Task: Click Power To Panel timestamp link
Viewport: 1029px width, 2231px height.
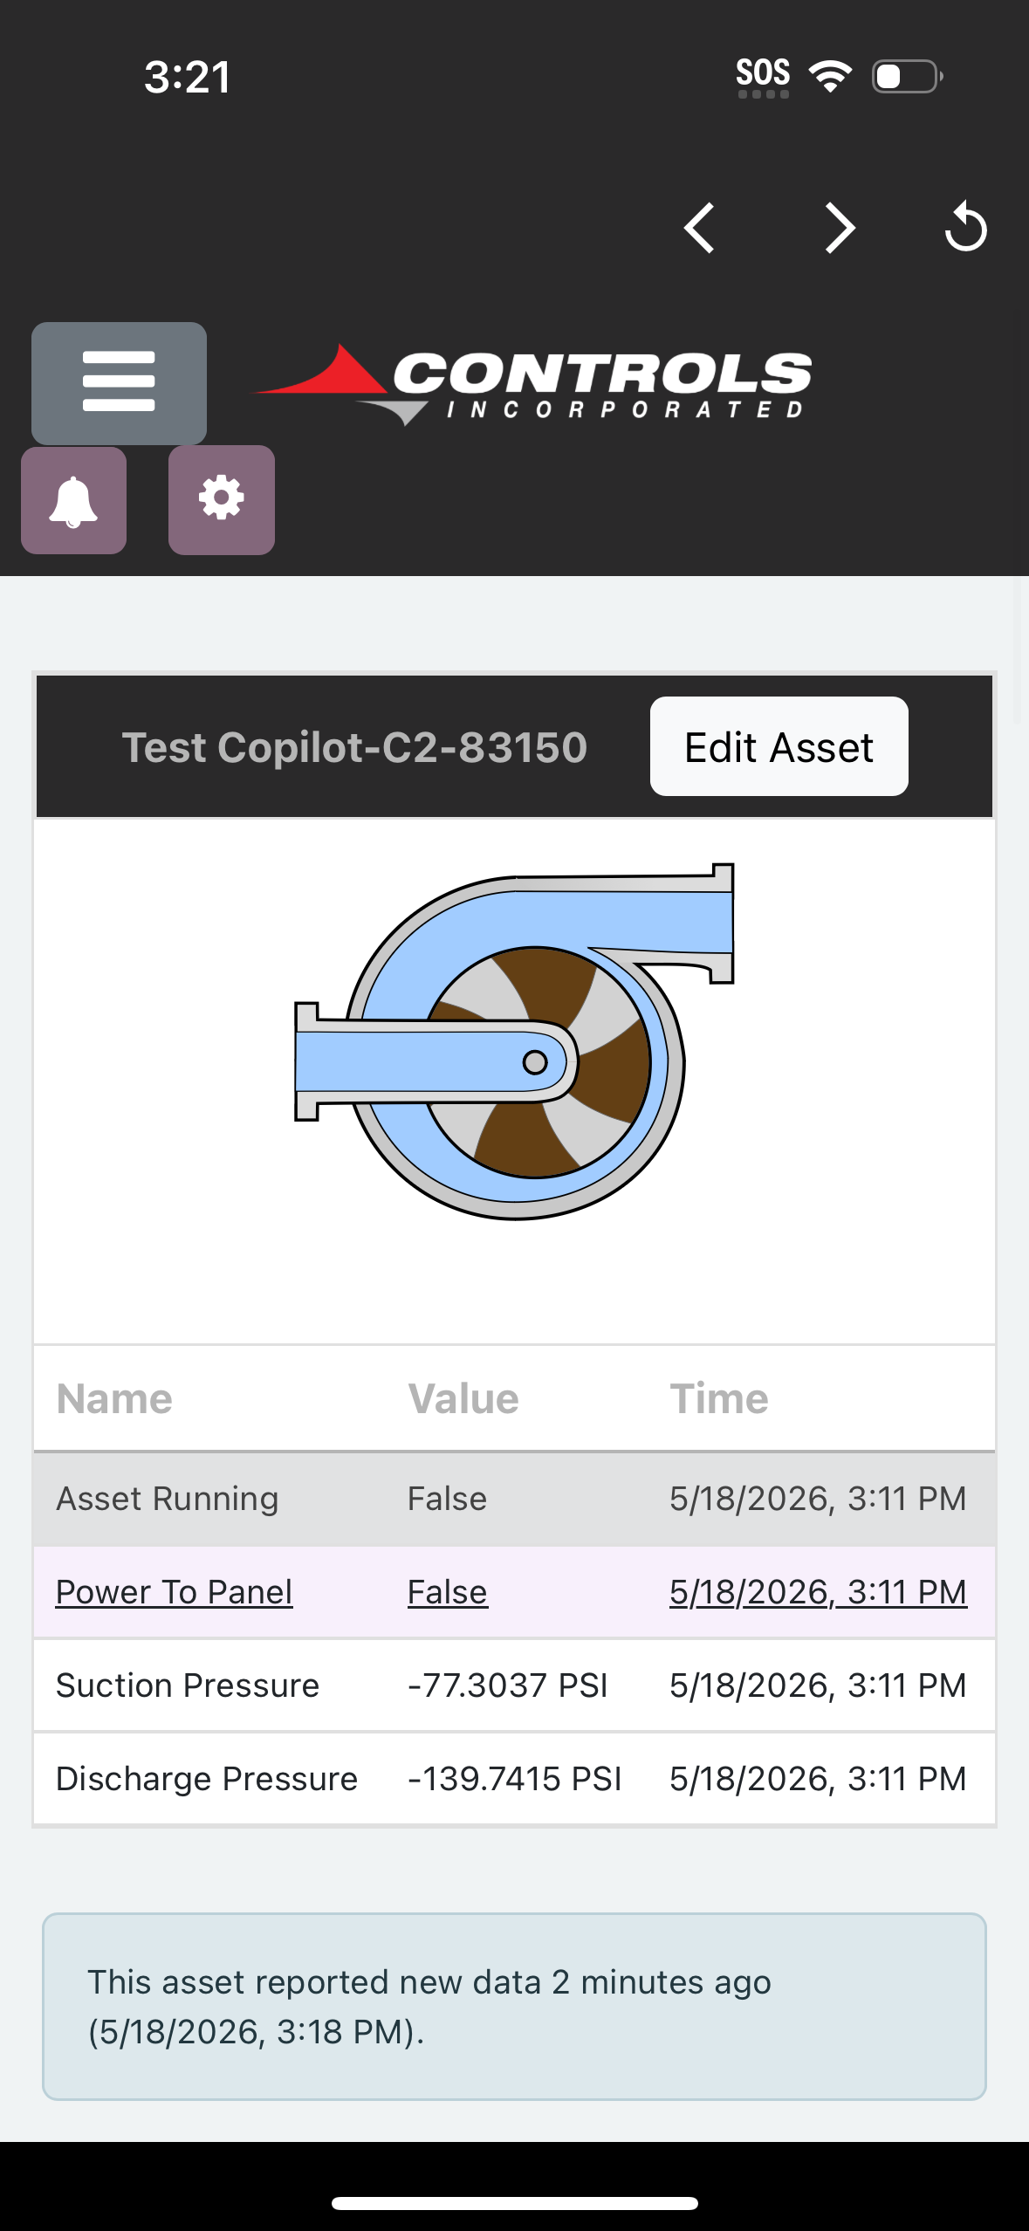Action: point(818,1592)
